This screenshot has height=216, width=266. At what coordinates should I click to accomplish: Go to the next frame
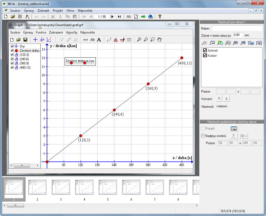click(x=112, y=16)
